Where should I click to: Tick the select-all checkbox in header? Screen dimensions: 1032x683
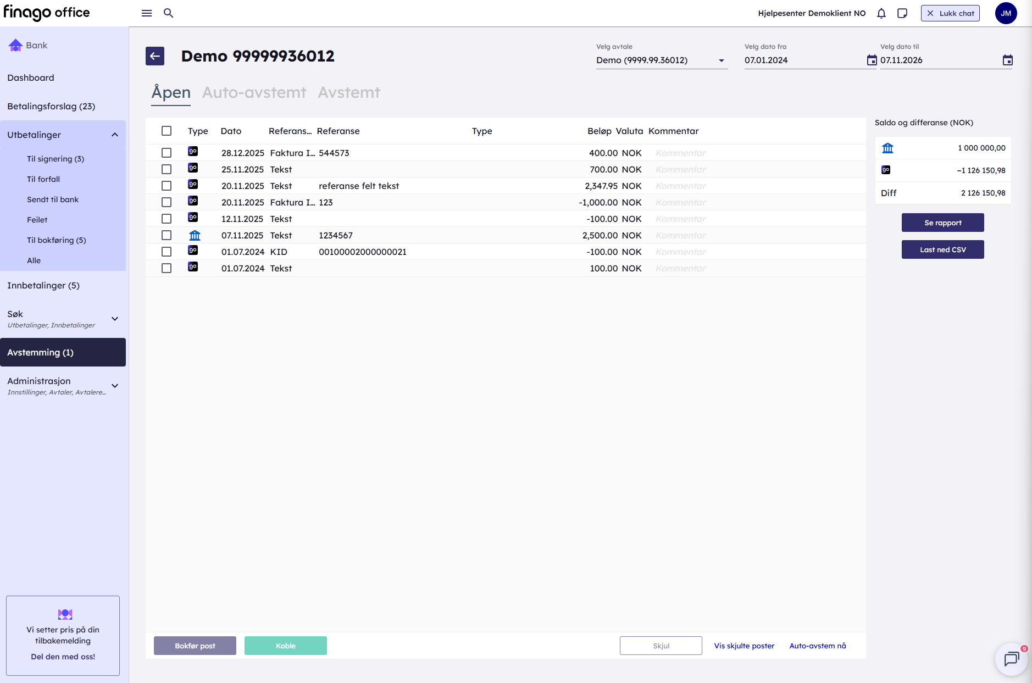(x=167, y=131)
